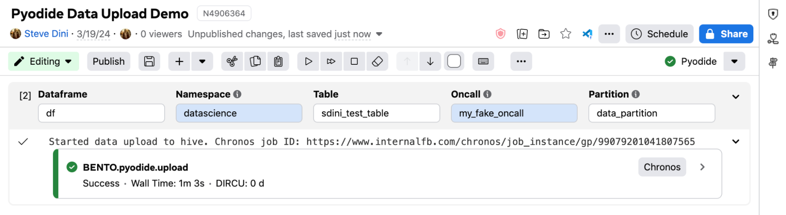
Task: Open the Pyodide kernel dropdown arrow
Action: [x=734, y=62]
